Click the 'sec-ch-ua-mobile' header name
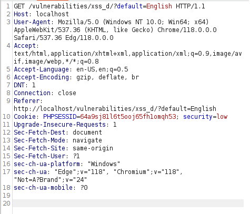The height and width of the screenshot is (214, 250). pos(43,188)
